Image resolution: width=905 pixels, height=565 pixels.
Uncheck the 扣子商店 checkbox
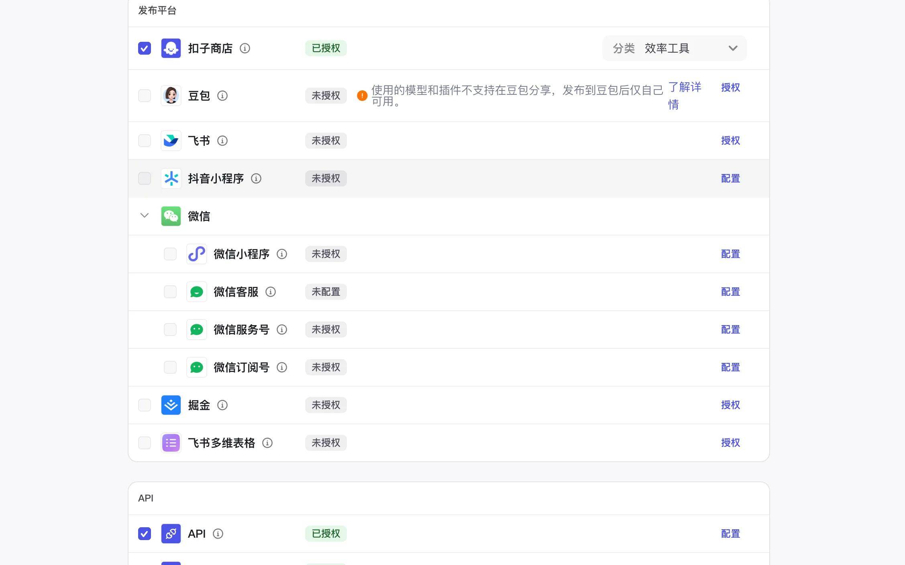tap(145, 49)
